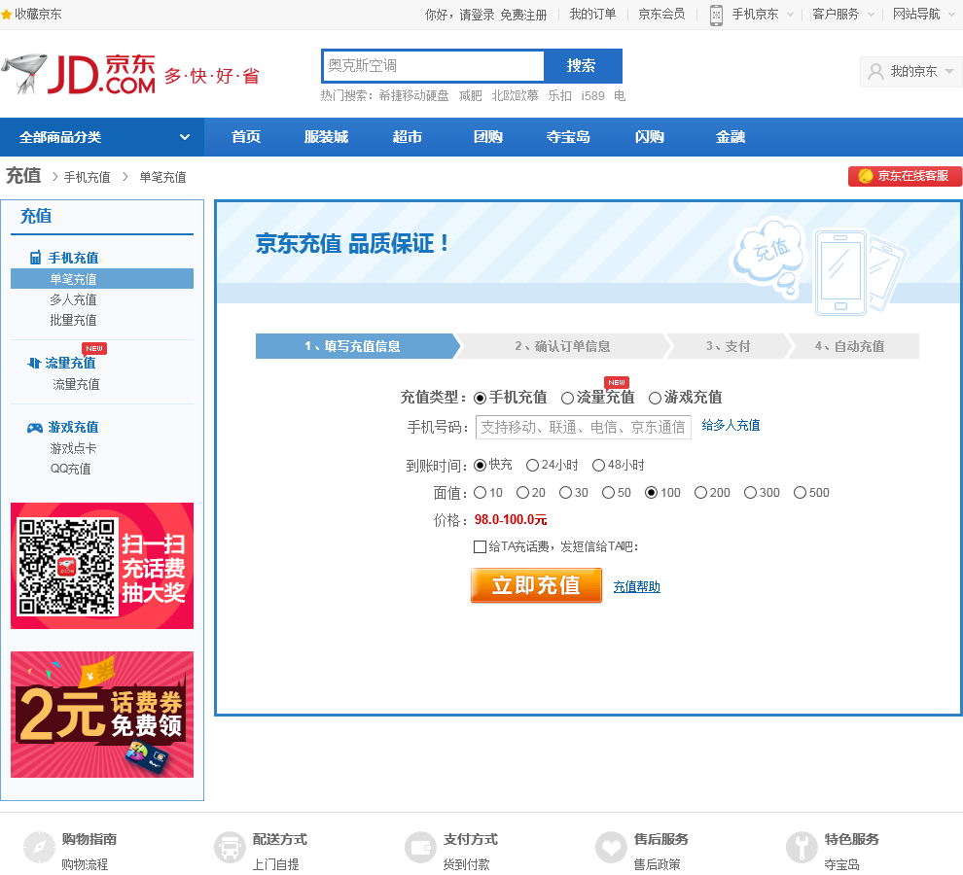
Task: Open the 充值帮助 help link
Action: tap(637, 587)
